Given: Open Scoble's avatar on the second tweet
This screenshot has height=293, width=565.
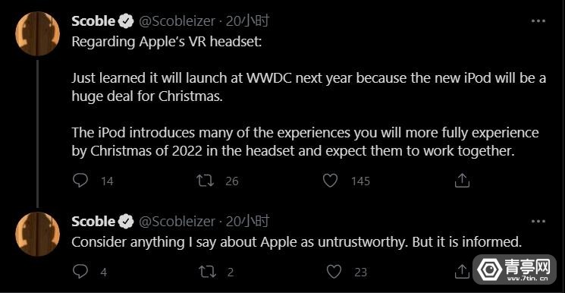Looking at the screenshot, I should pos(37,235).
